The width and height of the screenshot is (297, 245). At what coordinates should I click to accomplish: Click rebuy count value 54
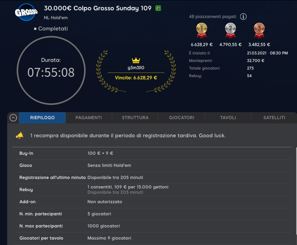coord(249,76)
